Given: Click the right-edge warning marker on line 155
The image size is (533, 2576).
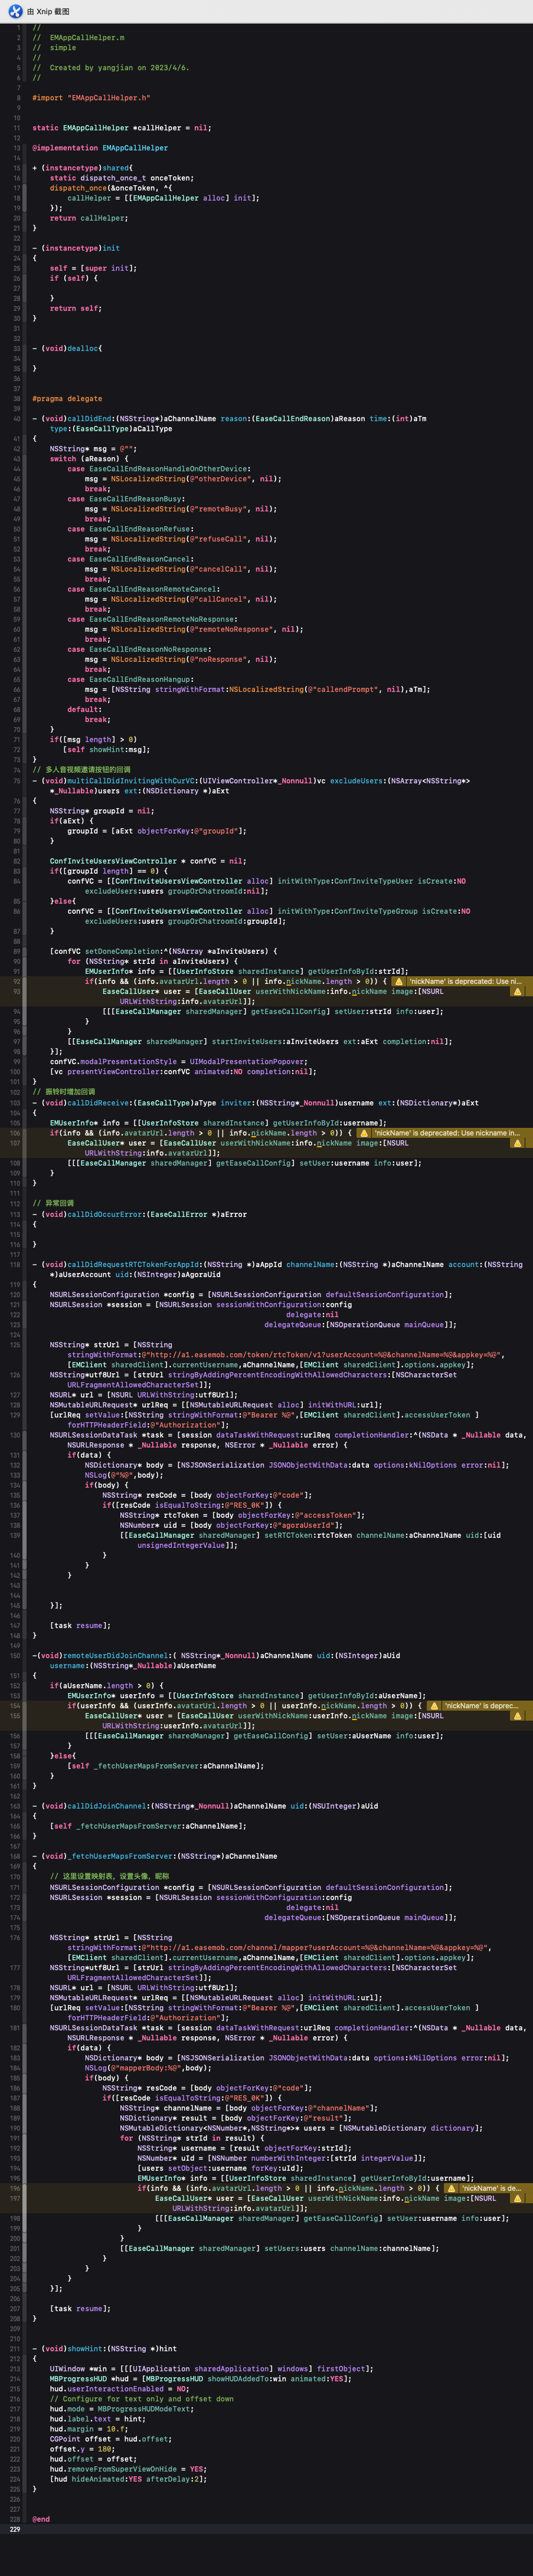Looking at the screenshot, I should [517, 1716].
